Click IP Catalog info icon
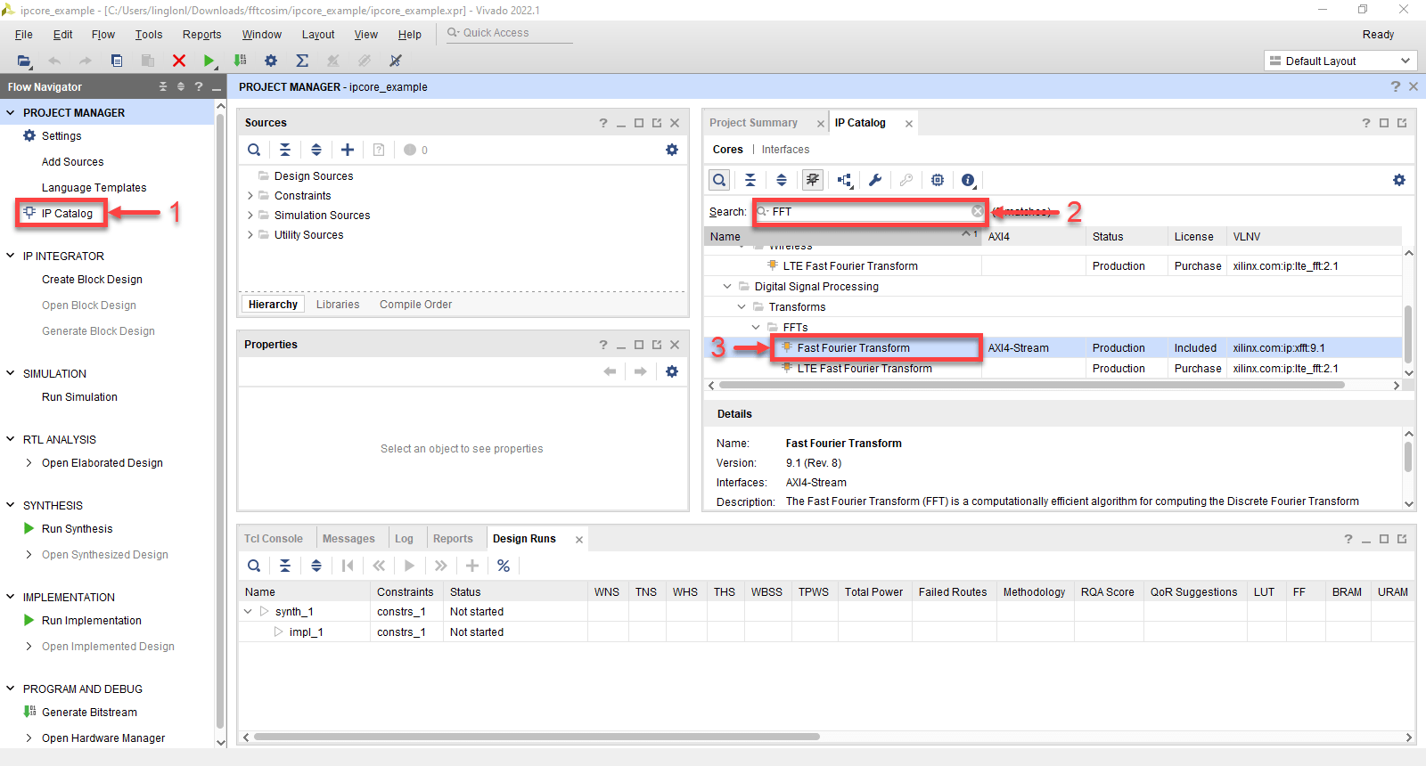 coord(970,180)
